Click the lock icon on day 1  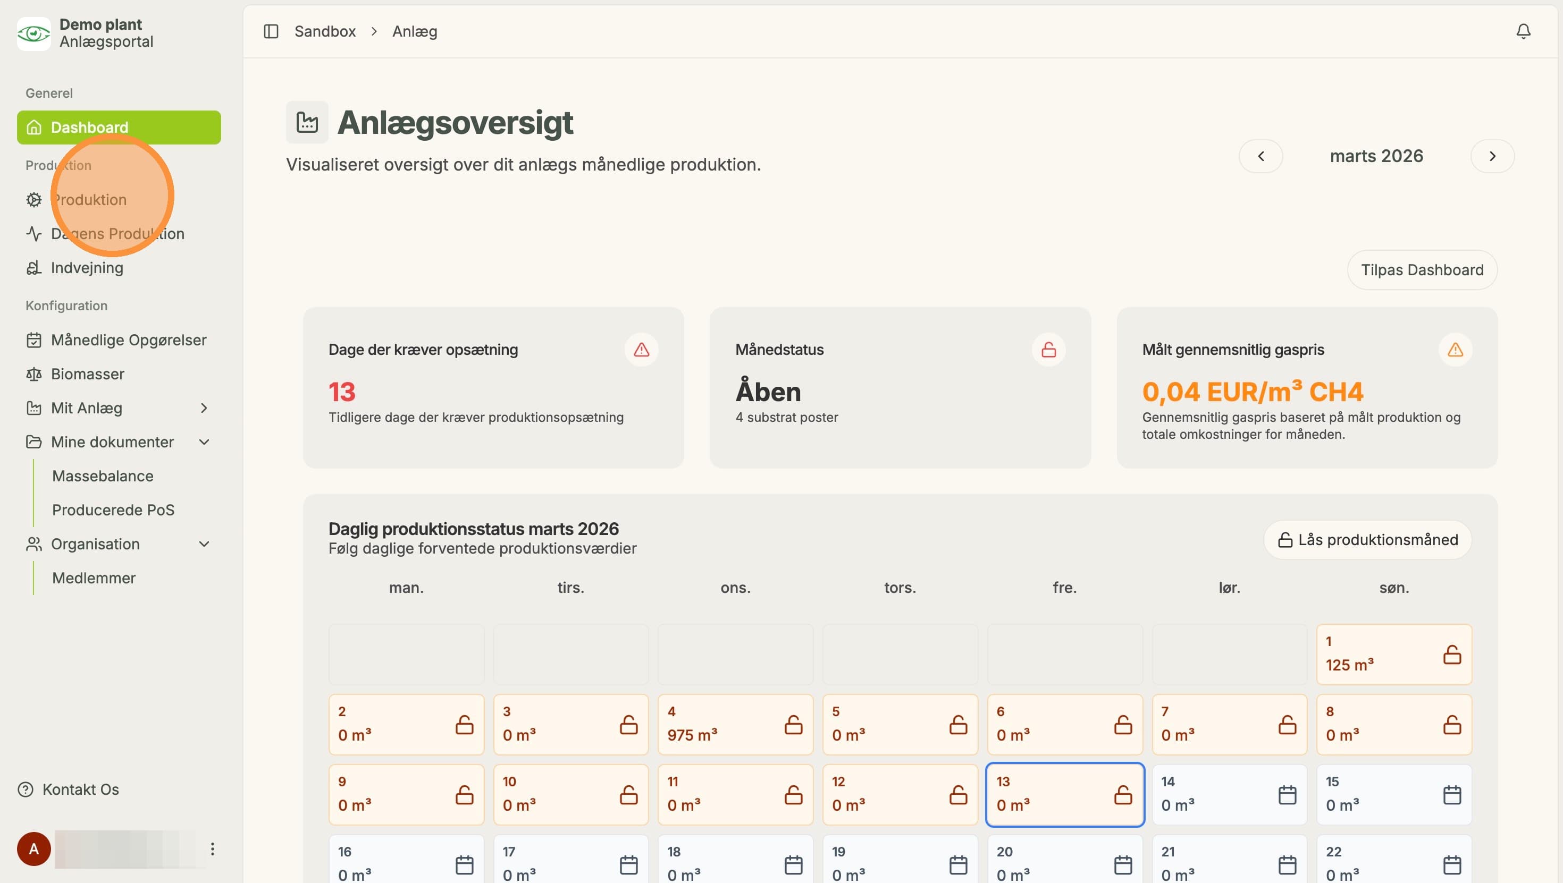click(1452, 655)
